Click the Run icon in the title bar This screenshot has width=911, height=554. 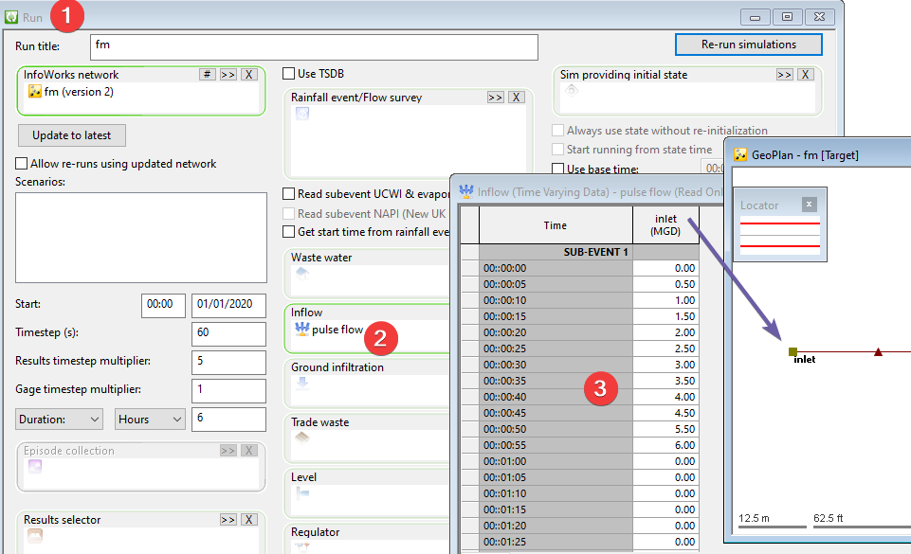pyautogui.click(x=11, y=16)
